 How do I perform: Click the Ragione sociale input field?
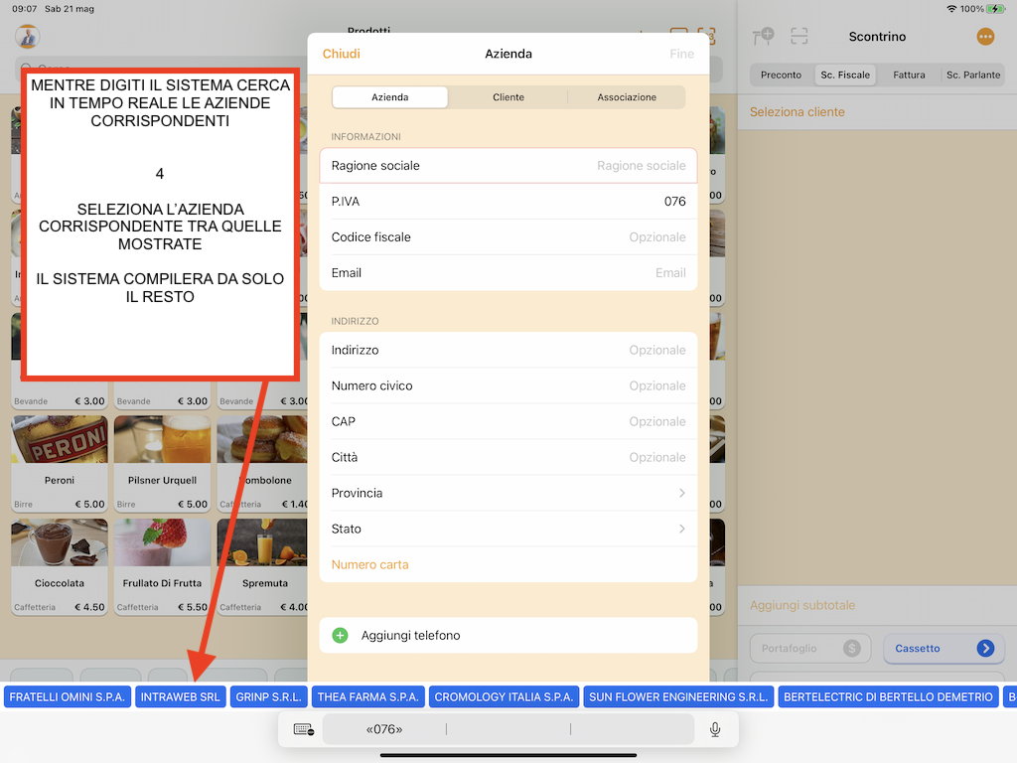tap(508, 166)
